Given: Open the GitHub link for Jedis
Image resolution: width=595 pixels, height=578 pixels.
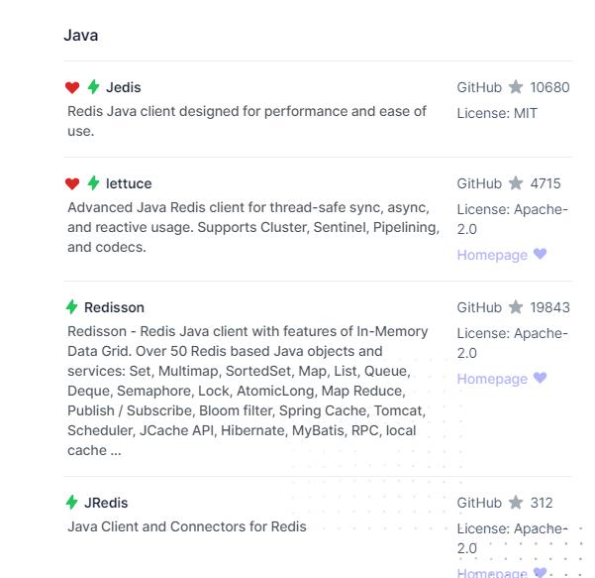Looking at the screenshot, I should (x=479, y=87).
